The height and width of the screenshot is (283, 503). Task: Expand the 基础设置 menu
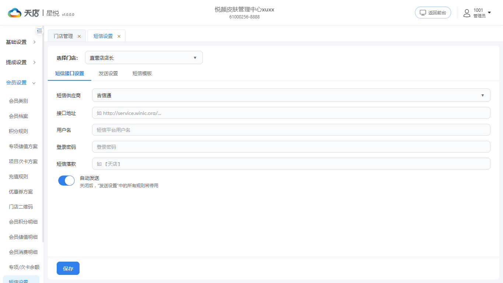(21, 42)
